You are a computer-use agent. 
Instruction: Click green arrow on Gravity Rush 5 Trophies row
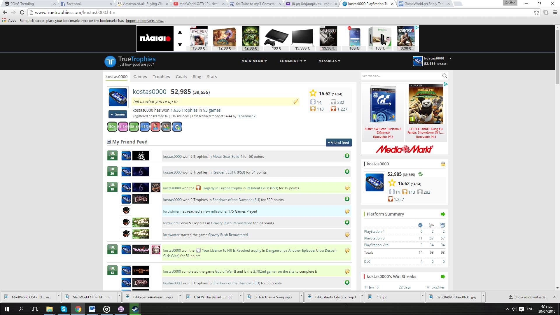pos(347,222)
